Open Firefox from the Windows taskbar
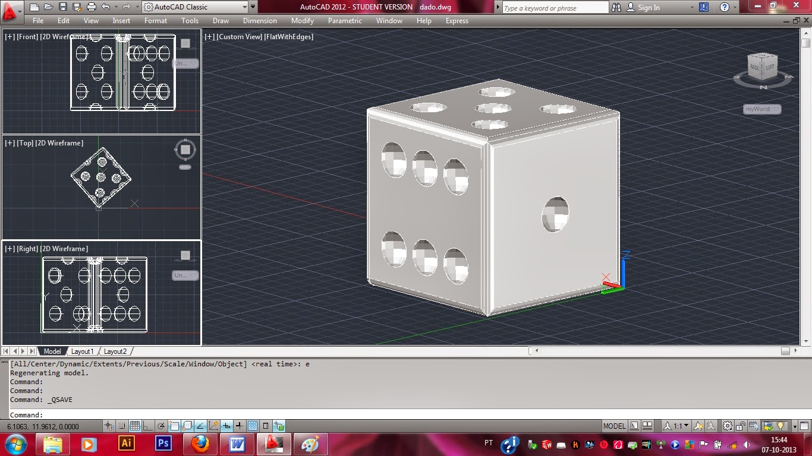 [x=200, y=444]
